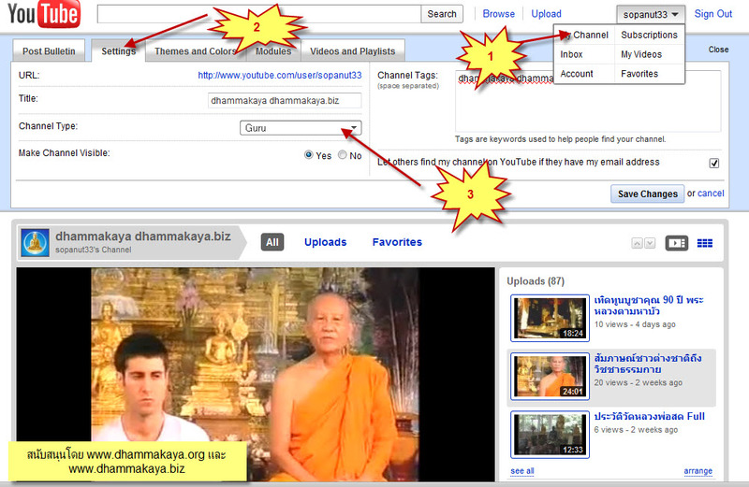Click the channel Title input field
Image resolution: width=749 pixels, height=487 pixels.
[x=285, y=101]
